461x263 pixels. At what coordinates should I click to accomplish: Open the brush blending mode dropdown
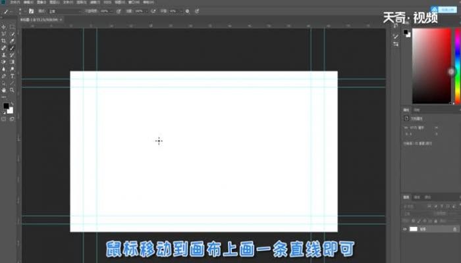pyautogui.click(x=65, y=11)
